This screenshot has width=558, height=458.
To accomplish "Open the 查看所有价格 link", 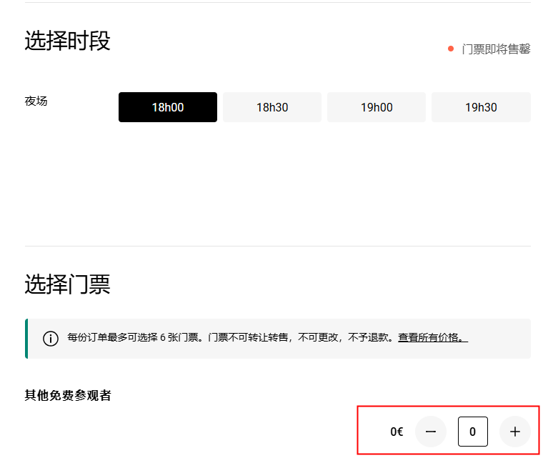I will pyautogui.click(x=432, y=338).
